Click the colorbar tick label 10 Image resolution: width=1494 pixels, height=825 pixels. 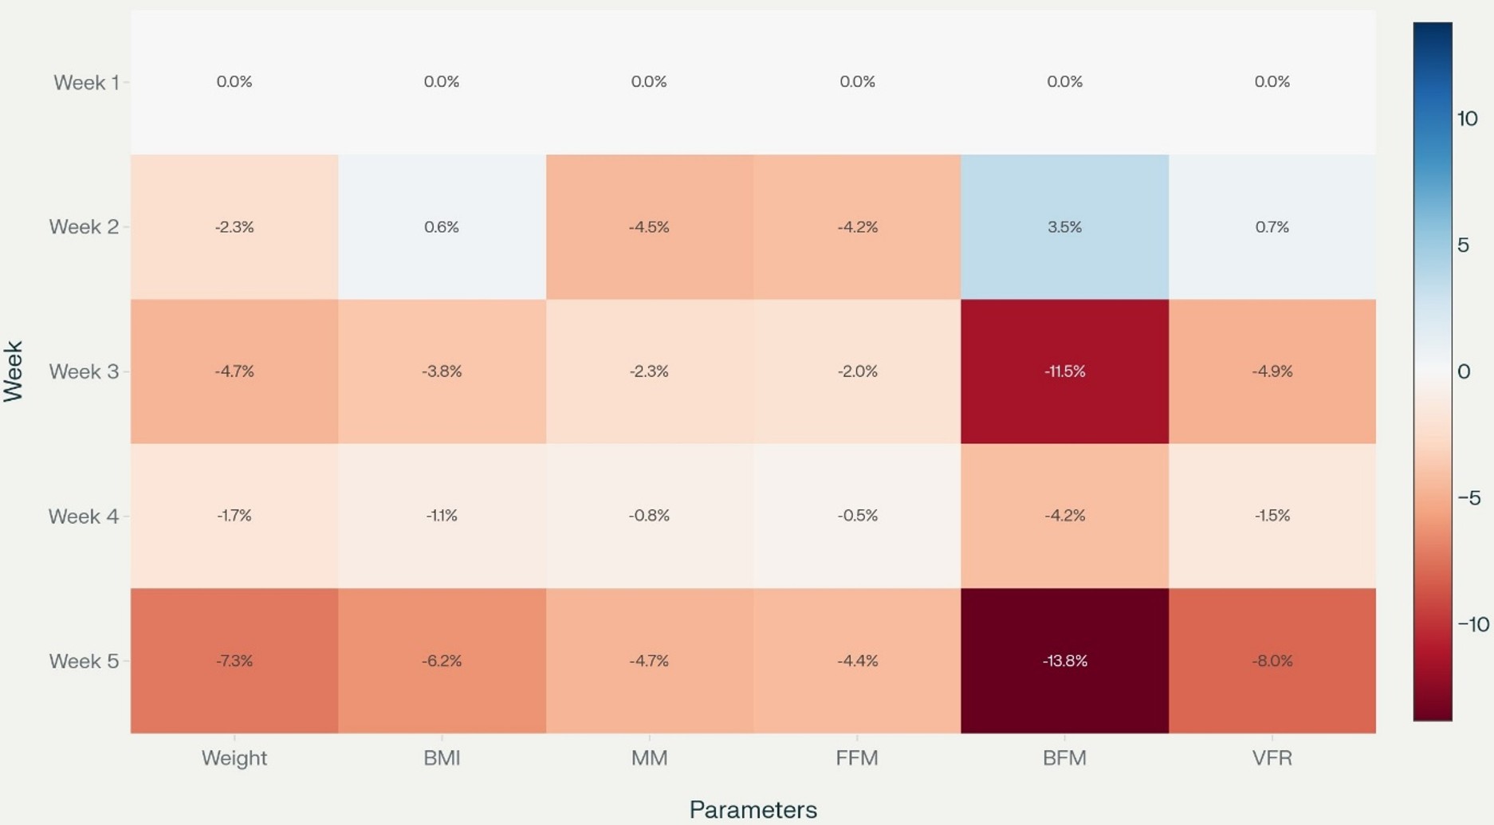click(1467, 119)
